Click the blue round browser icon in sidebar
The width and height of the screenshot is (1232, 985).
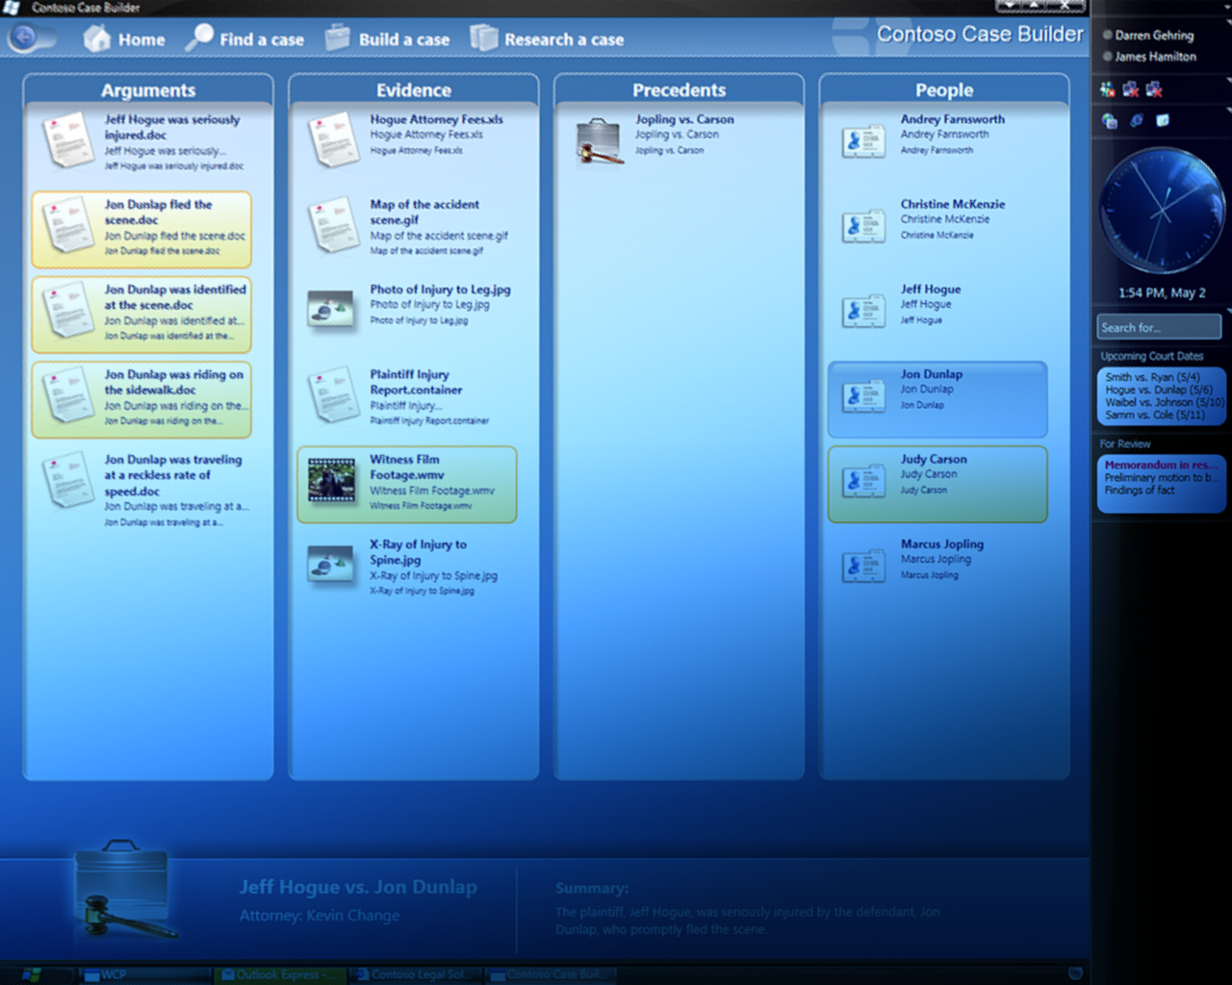pyautogui.click(x=1137, y=120)
